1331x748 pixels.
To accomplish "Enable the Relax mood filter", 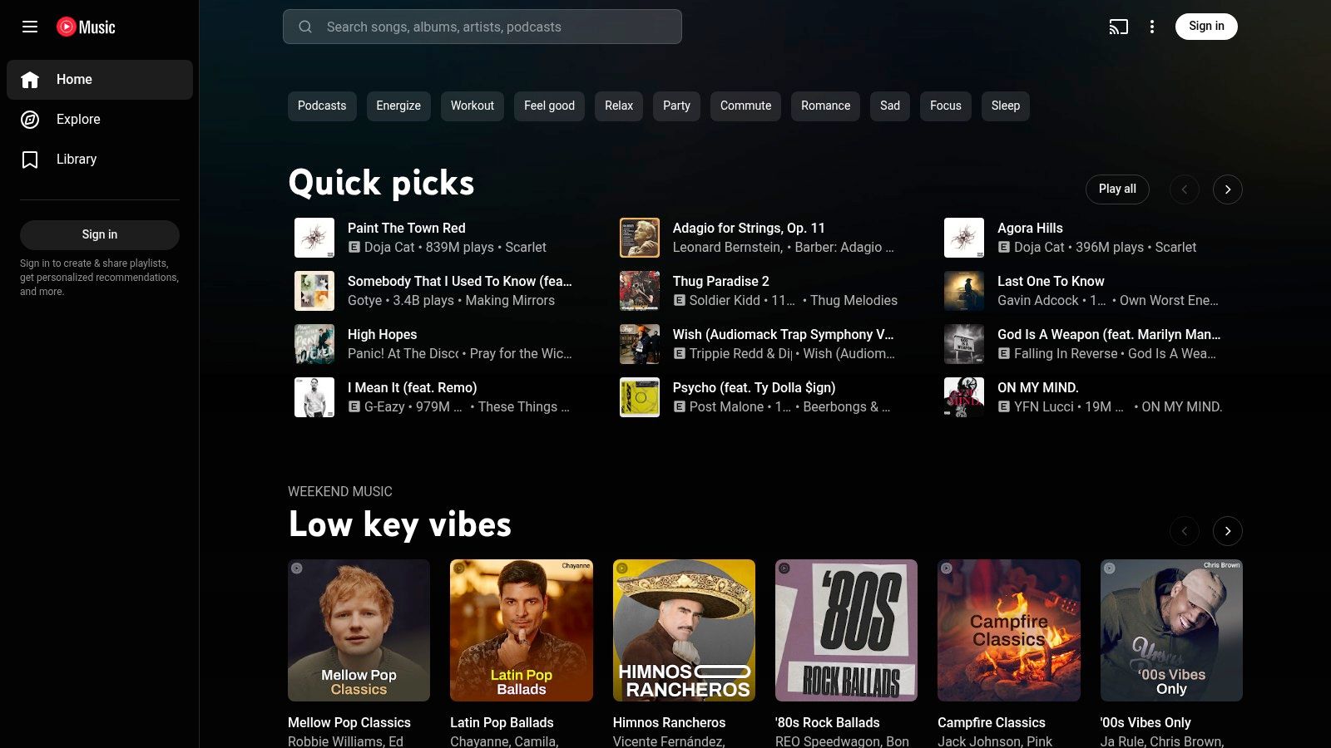I will tap(618, 106).
